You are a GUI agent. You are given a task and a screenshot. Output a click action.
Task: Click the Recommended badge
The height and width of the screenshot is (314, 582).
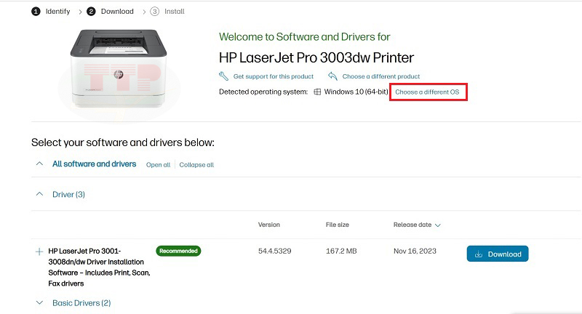178,251
